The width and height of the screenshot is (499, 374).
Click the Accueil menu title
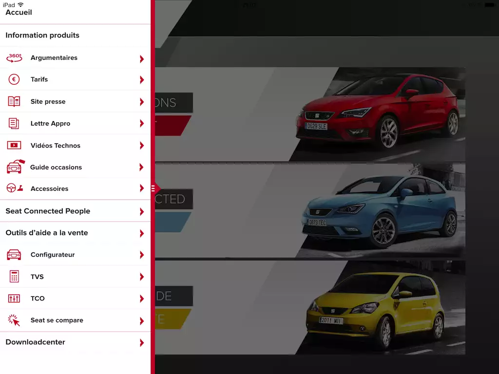[x=18, y=12]
